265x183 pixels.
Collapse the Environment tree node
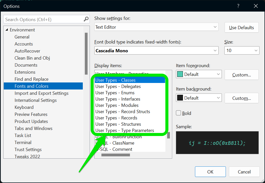click(7, 30)
